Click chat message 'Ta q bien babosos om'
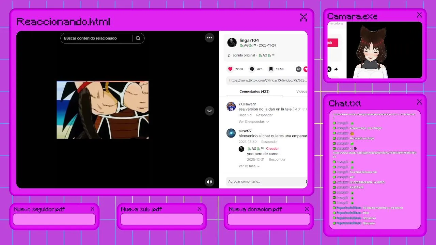436x245 pixels. pyautogui.click(x=363, y=172)
